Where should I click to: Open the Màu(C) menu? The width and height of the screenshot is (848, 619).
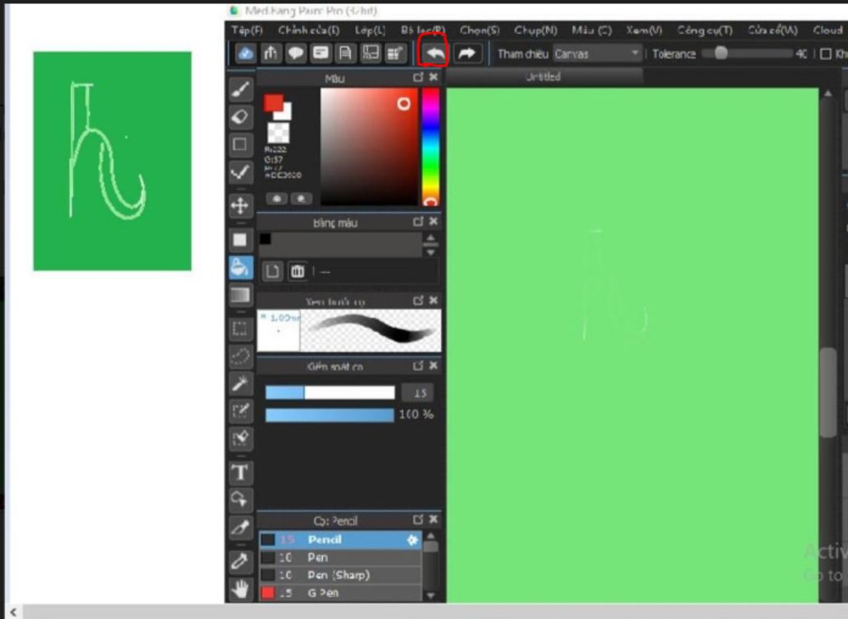pos(591,31)
